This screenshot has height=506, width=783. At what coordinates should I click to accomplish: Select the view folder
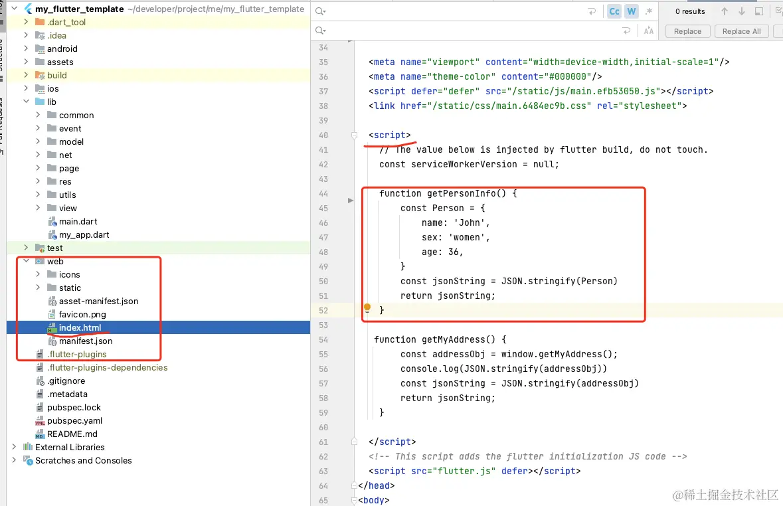68,208
